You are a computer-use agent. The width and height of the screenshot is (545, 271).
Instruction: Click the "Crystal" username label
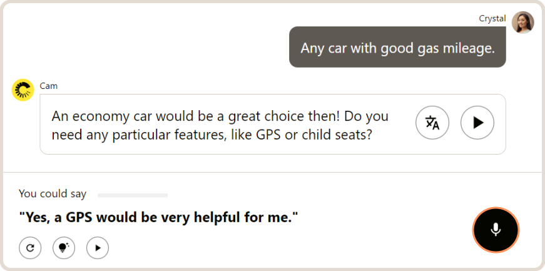click(x=492, y=18)
